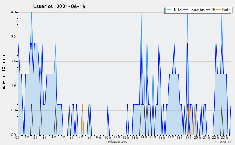Image resolution: width=235 pixels, height=145 pixels.
Task: Click the '19 h' x-axis label
Action: pos(189,138)
